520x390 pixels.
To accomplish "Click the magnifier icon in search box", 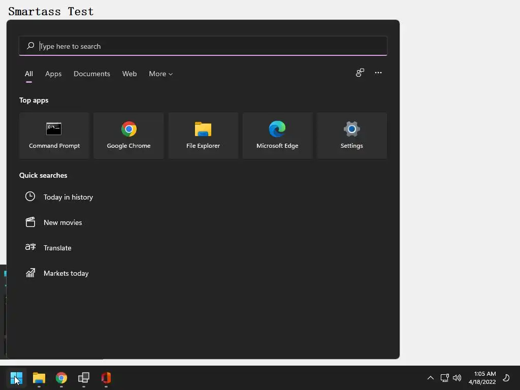I will coord(30,46).
